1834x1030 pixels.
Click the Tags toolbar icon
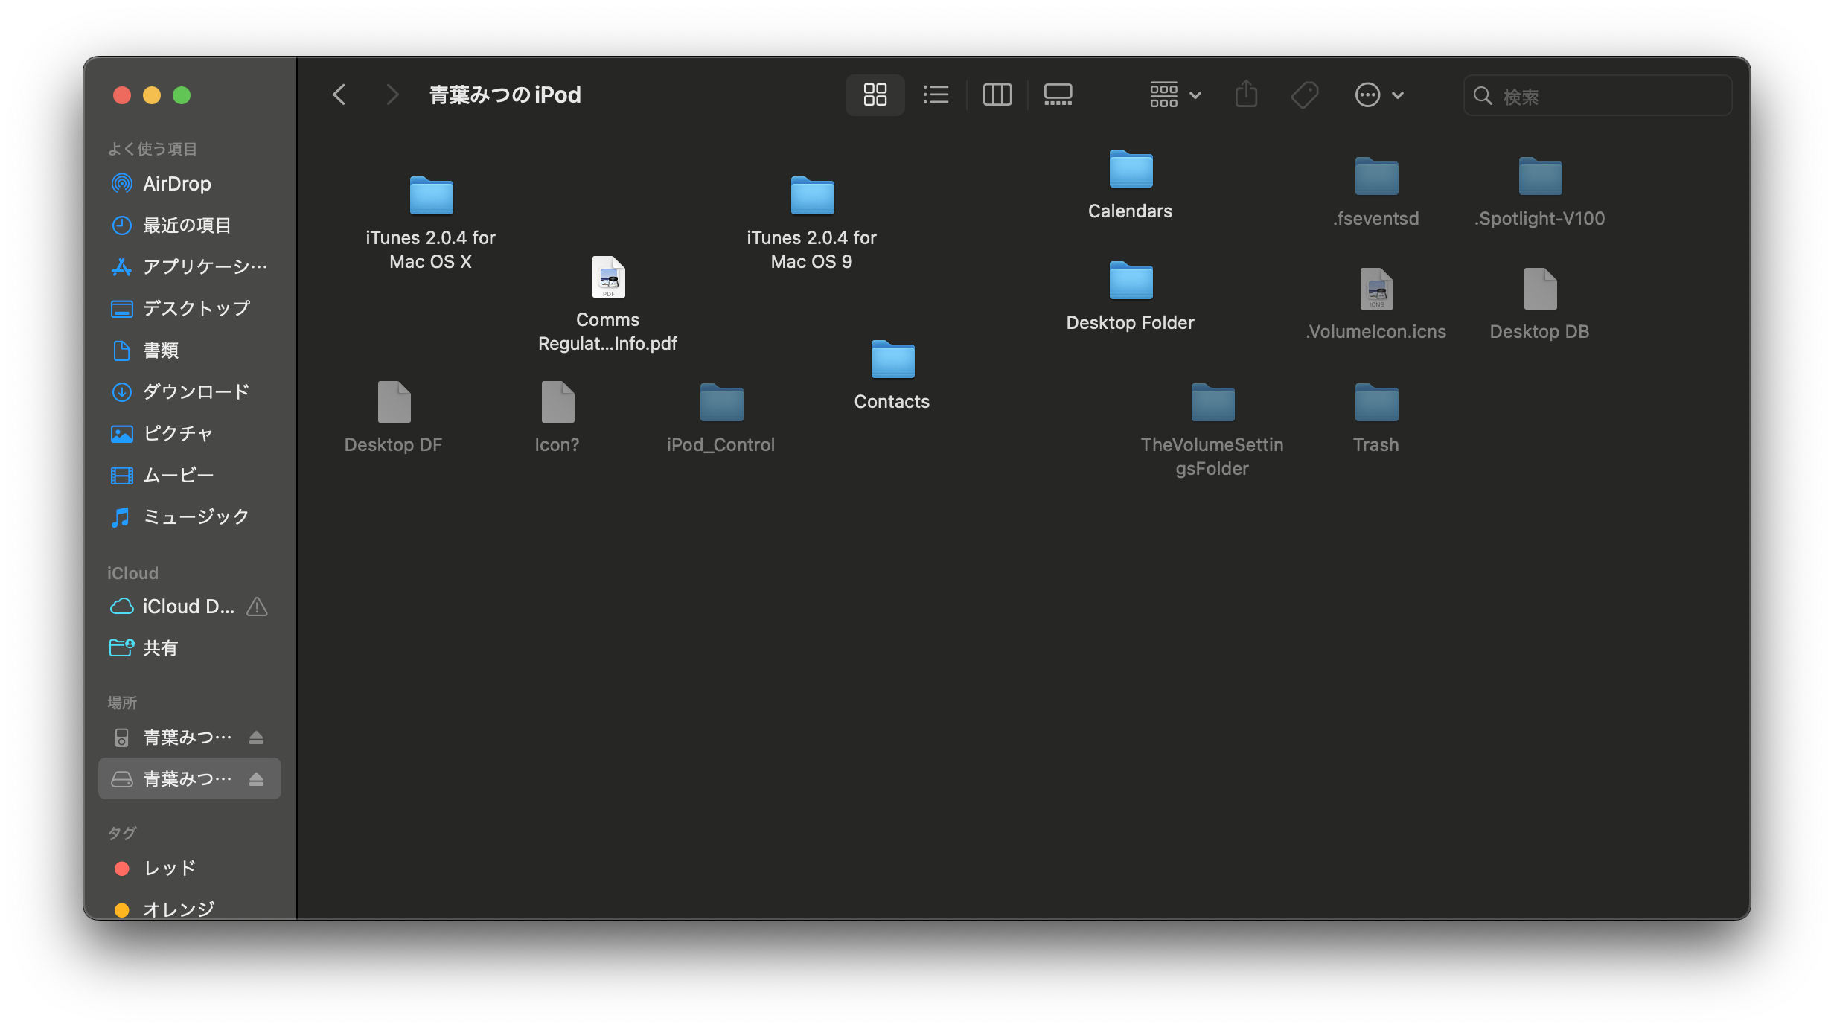tap(1305, 95)
